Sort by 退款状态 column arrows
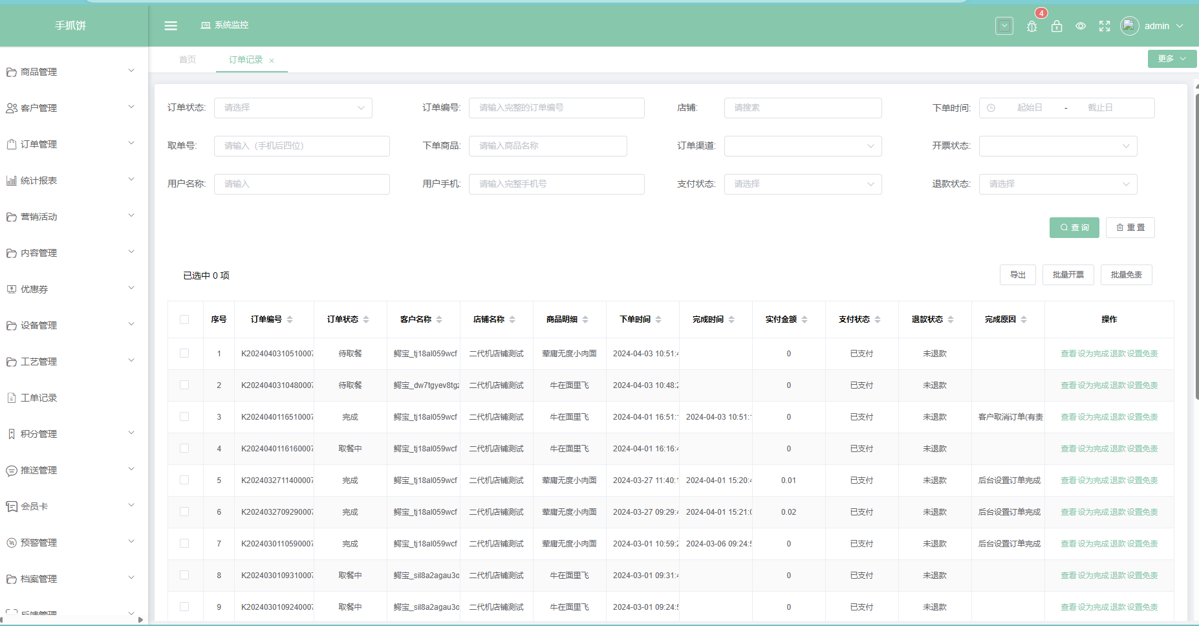 click(x=951, y=319)
